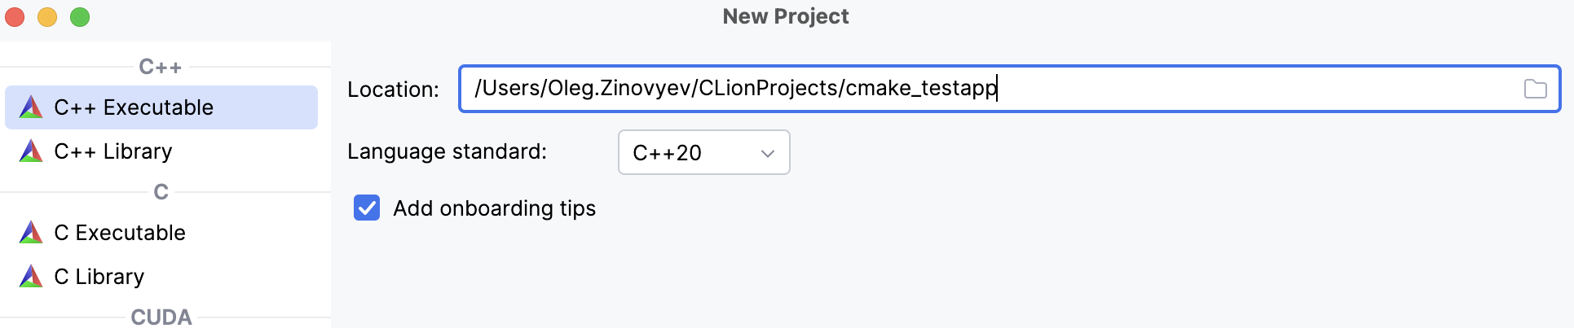Click the CMake icon beside C Executable
Screen dimensions: 1574x328
coord(31,233)
